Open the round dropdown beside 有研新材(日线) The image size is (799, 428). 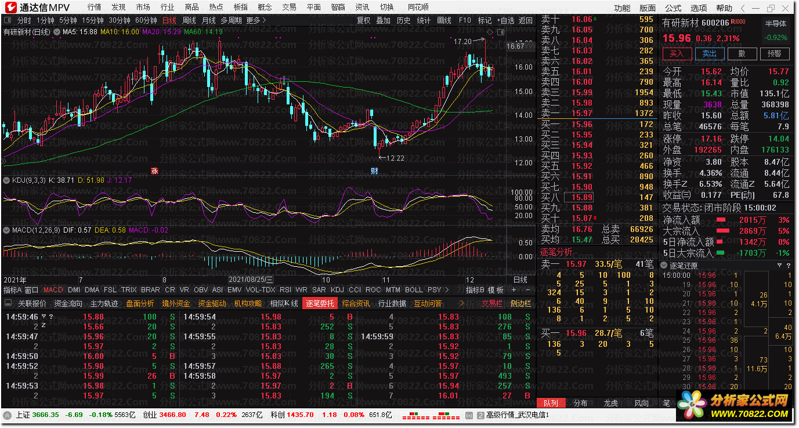57,32
